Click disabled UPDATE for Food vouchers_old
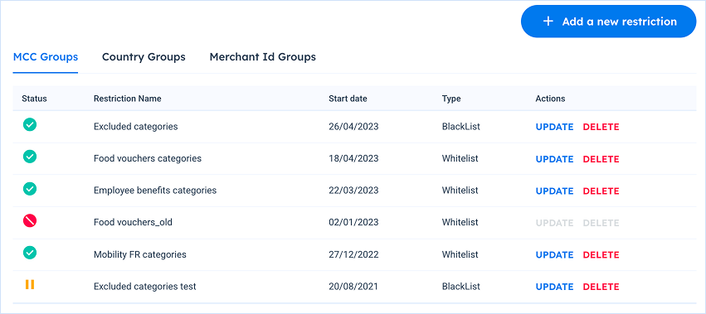The image size is (706, 314). [x=554, y=223]
